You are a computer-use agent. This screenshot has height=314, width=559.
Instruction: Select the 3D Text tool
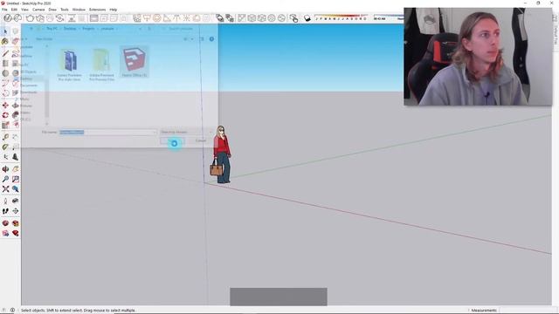point(16,157)
